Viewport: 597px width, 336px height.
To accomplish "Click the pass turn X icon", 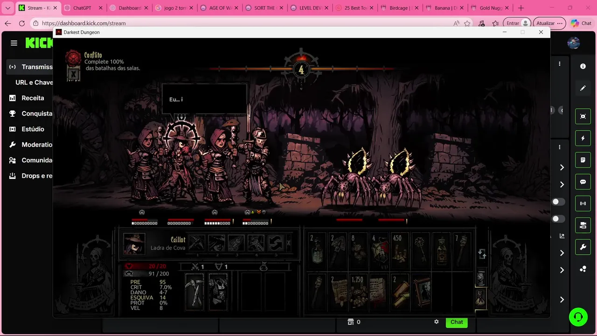I will [289, 243].
